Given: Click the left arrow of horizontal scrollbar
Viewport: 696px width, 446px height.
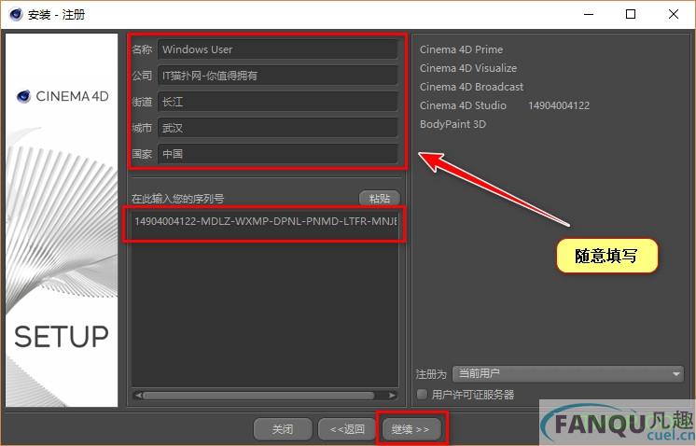Looking at the screenshot, I should click(x=137, y=396).
